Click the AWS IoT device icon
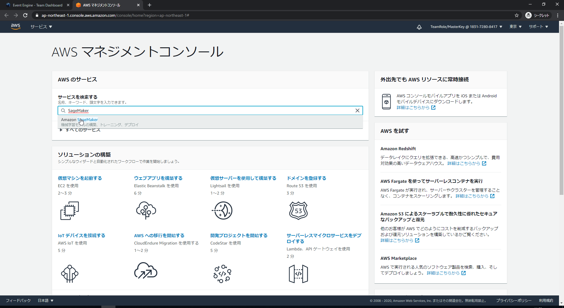The height and width of the screenshot is (308, 564). [70, 274]
